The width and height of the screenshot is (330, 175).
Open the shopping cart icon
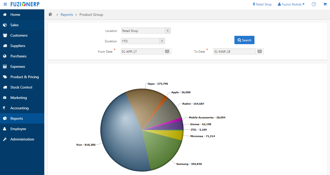(325, 4)
